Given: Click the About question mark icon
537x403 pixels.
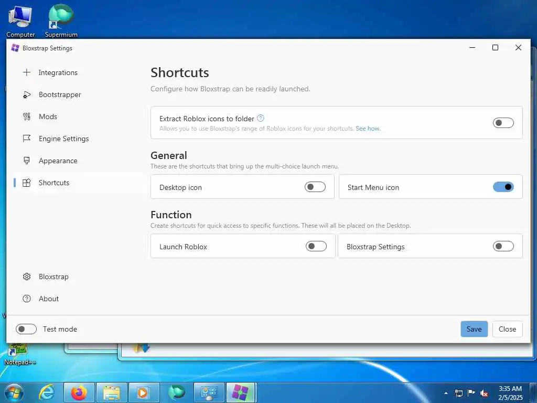Looking at the screenshot, I should point(27,299).
